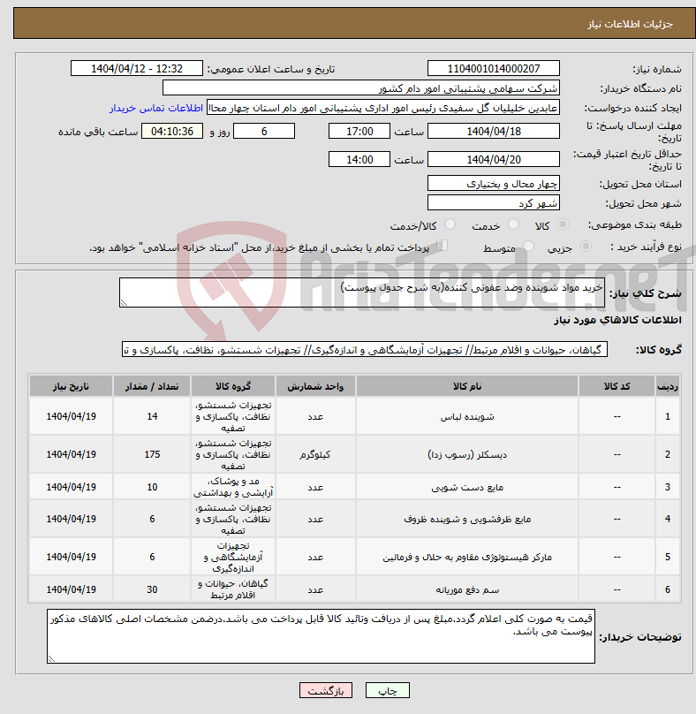Click quantity 10 in the table

[x=152, y=487]
